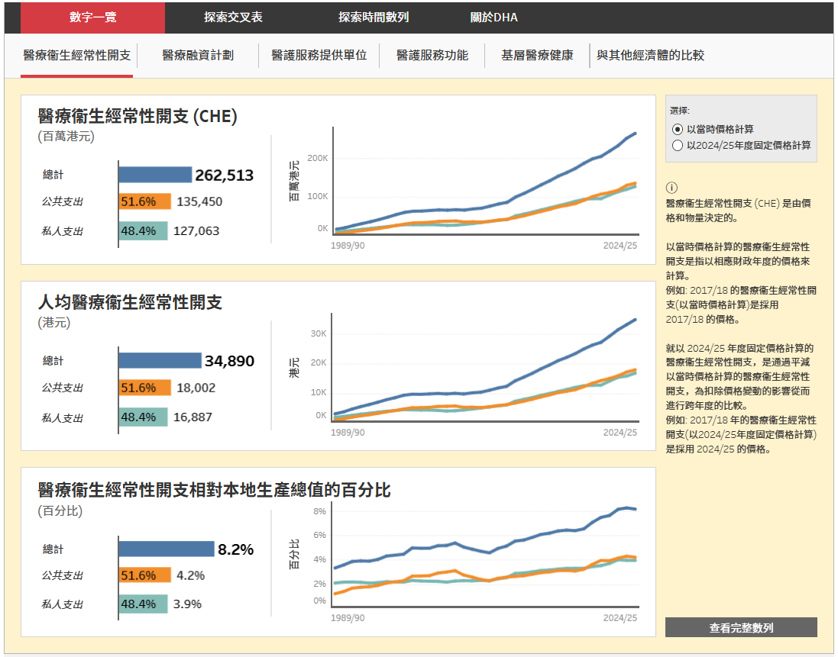838x657 pixels.
Task: Click the 查看完整數列 button
Action: coord(741,628)
